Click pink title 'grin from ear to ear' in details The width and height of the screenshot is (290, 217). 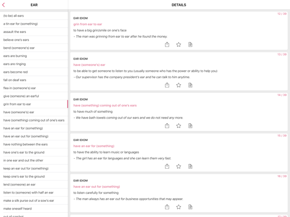point(88,24)
